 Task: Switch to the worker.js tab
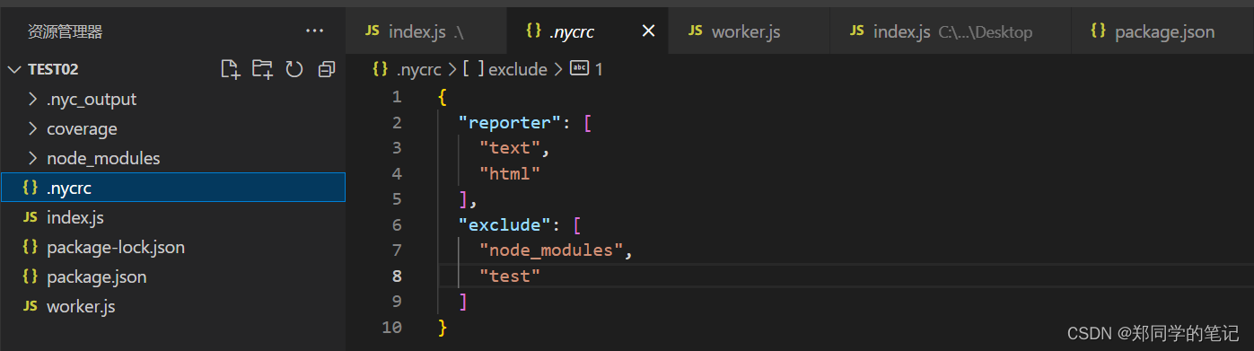click(750, 31)
